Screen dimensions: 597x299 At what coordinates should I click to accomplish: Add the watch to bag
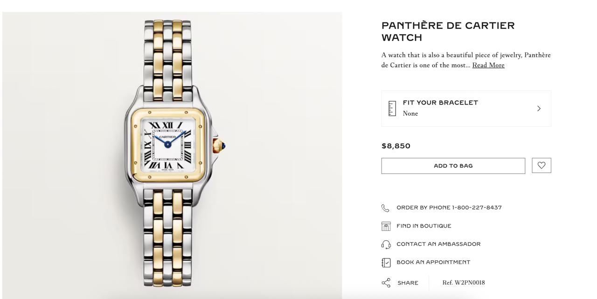453,166
